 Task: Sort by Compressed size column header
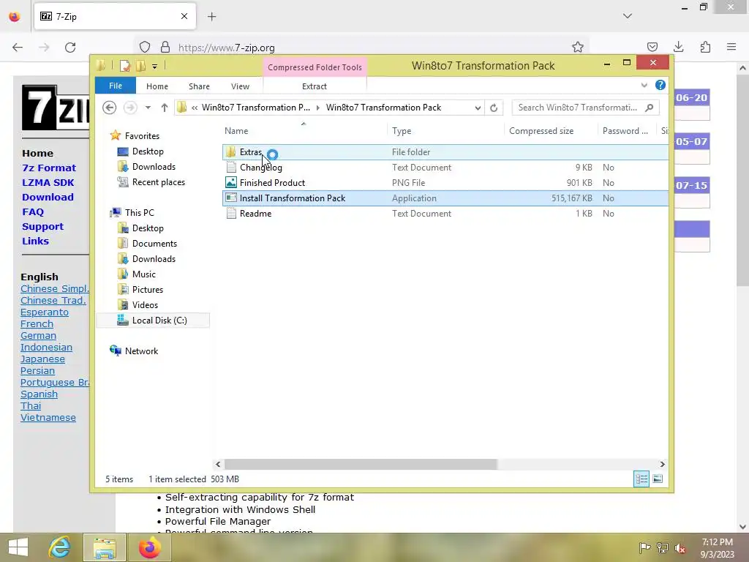(x=550, y=130)
